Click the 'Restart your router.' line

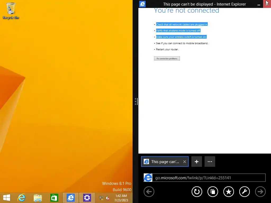click(x=167, y=49)
